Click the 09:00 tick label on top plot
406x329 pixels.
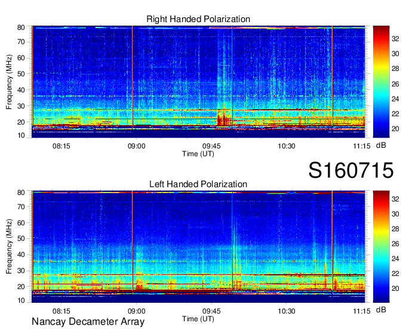tap(137, 146)
